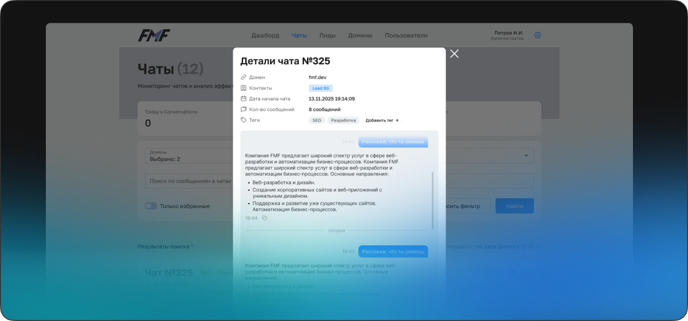Click the Today's Conversations stat card
Screen dimensions: 688x321
(x=185, y=118)
